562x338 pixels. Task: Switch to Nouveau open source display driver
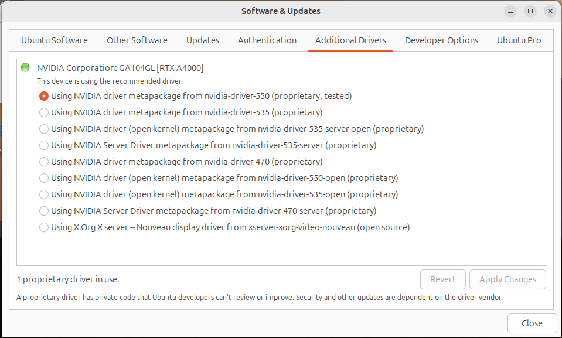point(44,227)
